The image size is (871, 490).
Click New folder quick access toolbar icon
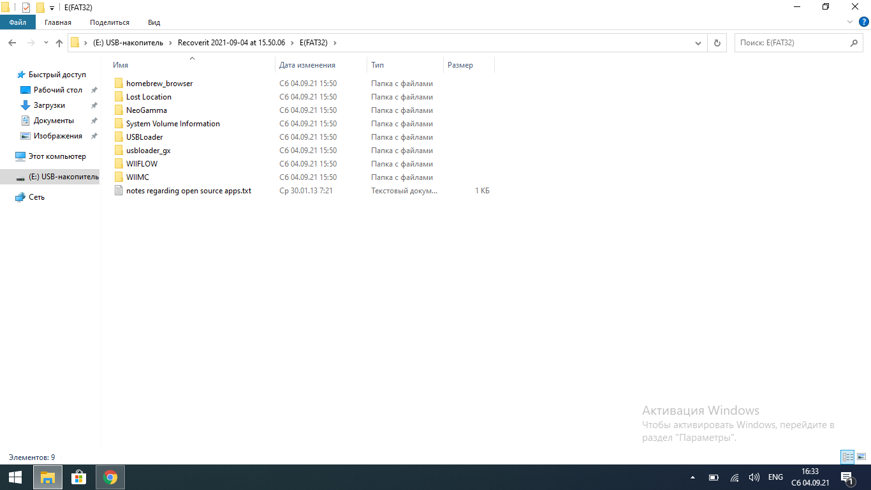tap(40, 7)
